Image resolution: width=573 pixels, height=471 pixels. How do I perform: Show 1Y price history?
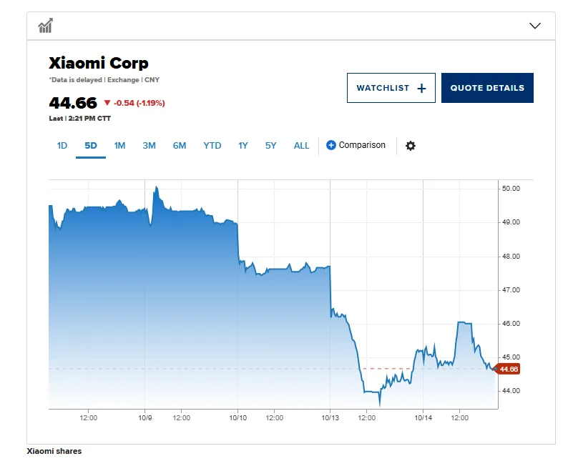(243, 146)
